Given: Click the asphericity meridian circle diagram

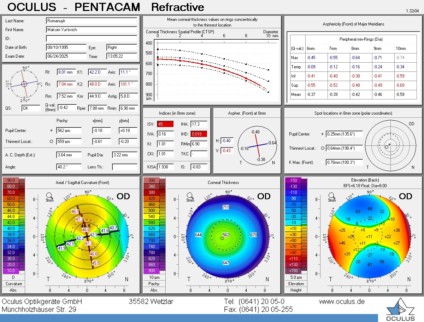Looking at the screenshot, I should [x=257, y=146].
